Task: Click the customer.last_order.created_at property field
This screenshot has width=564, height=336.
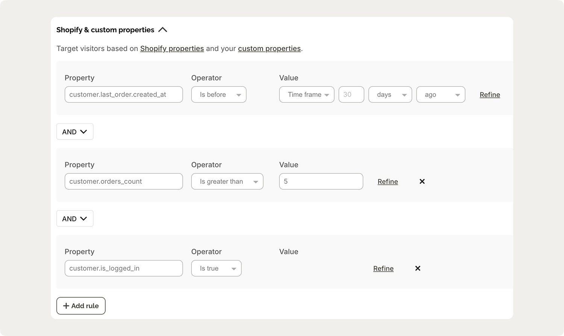Action: [x=124, y=95]
